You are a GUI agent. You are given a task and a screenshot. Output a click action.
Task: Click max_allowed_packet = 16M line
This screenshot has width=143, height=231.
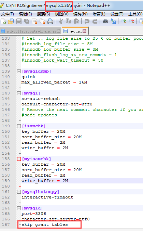54,82
